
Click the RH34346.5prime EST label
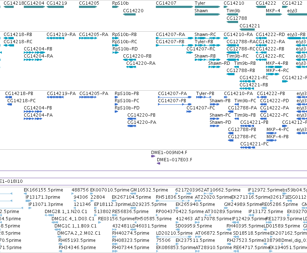(77, 248)
